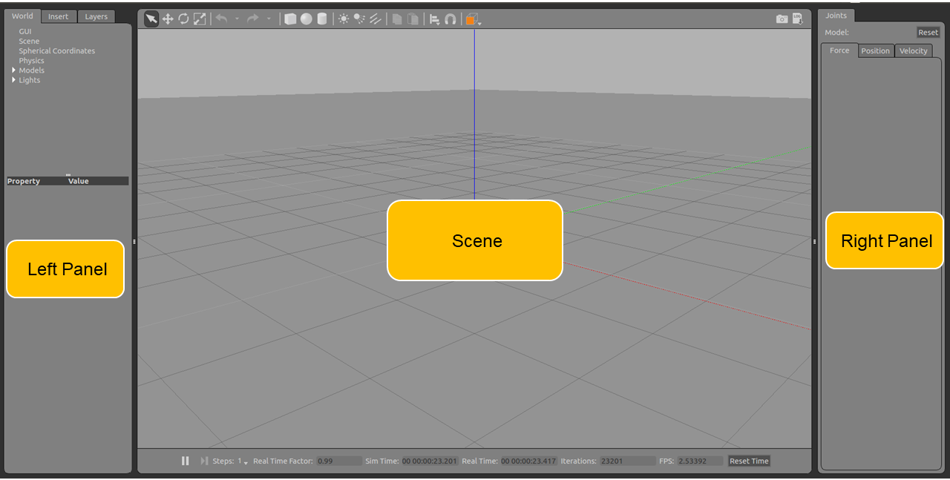Insert a sphere shape
This screenshot has width=950, height=480.
pyautogui.click(x=306, y=19)
